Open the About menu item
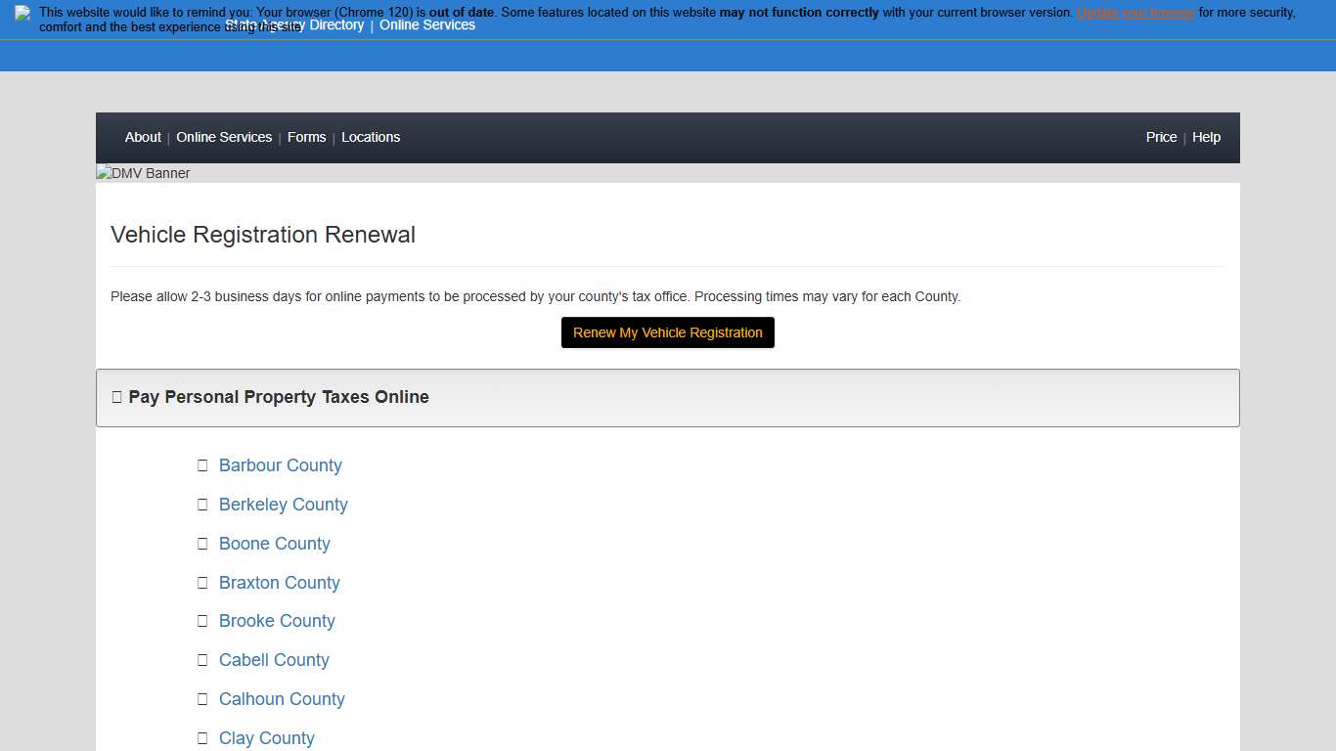The image size is (1336, 751). [143, 137]
